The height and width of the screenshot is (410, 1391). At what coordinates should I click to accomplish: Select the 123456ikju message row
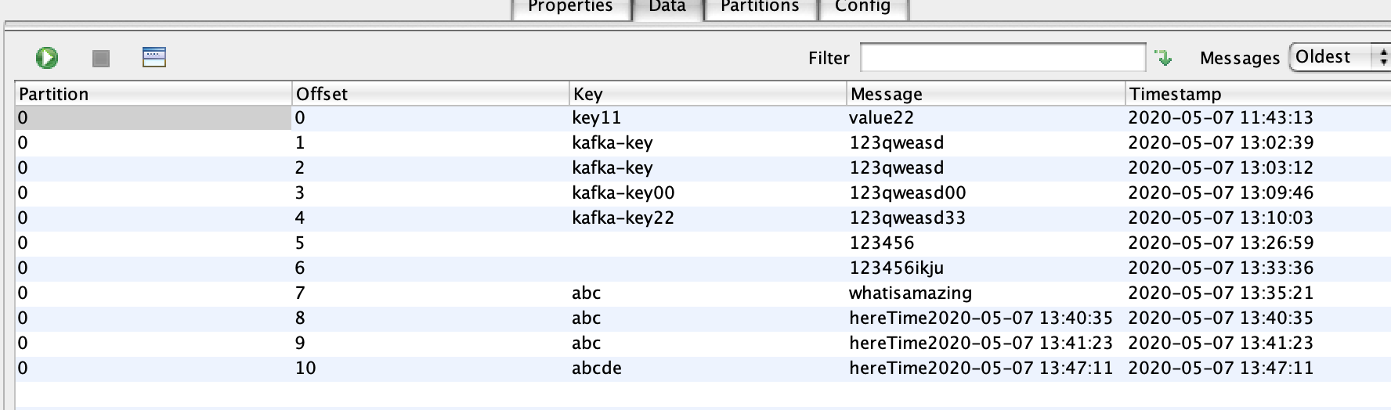(896, 268)
